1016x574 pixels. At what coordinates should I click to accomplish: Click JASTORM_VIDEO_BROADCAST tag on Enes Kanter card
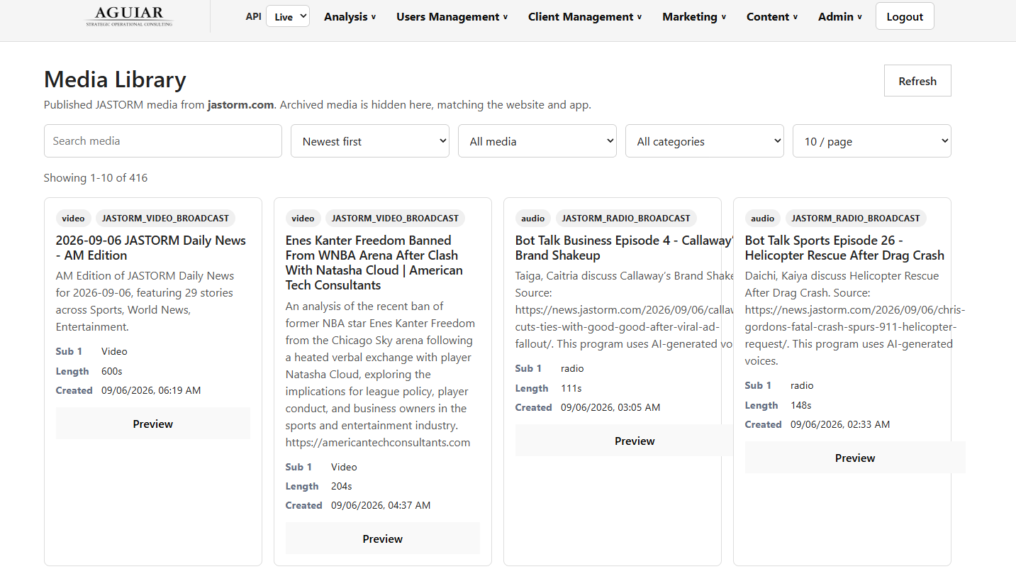point(395,218)
